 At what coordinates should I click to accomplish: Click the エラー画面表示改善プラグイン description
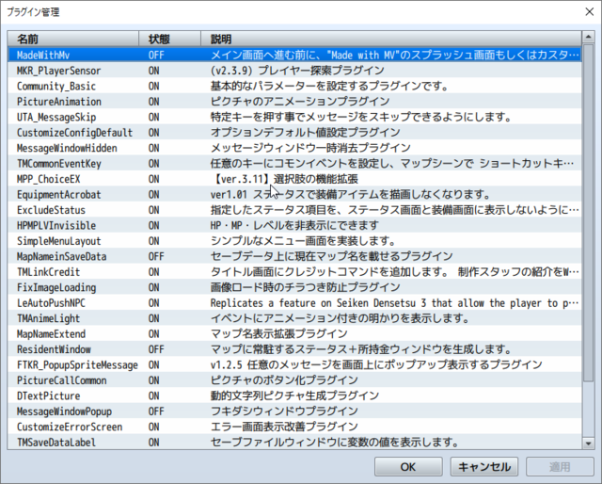284,427
